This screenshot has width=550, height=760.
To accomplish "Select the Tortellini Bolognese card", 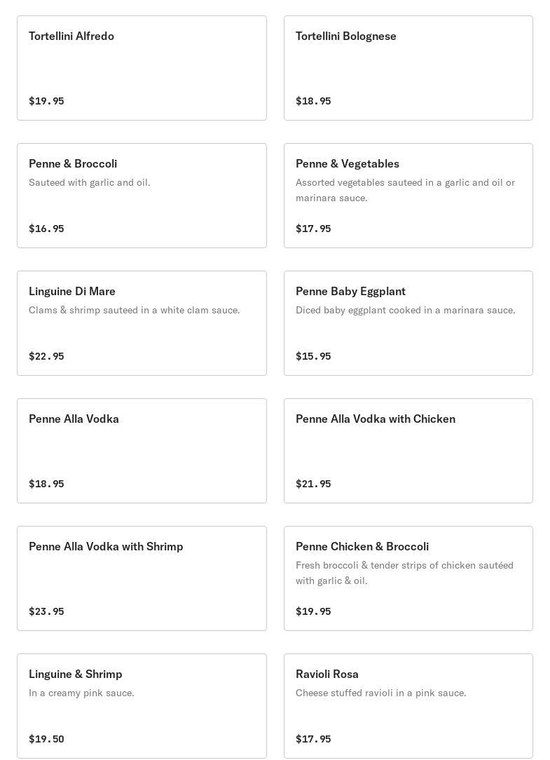I will click(408, 68).
